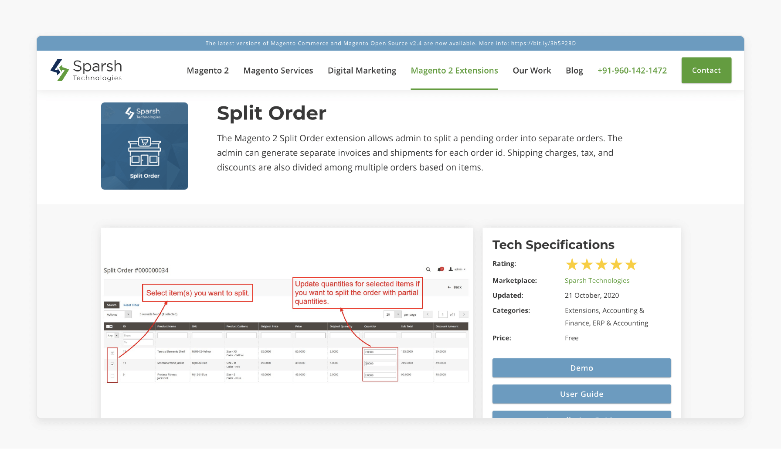Edit quantity field for Taurus Elements Shell
Image resolution: width=781 pixels, height=449 pixels.
tap(380, 352)
